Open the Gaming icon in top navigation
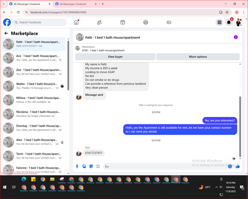This screenshot has width=248, height=199. pos(169,22)
